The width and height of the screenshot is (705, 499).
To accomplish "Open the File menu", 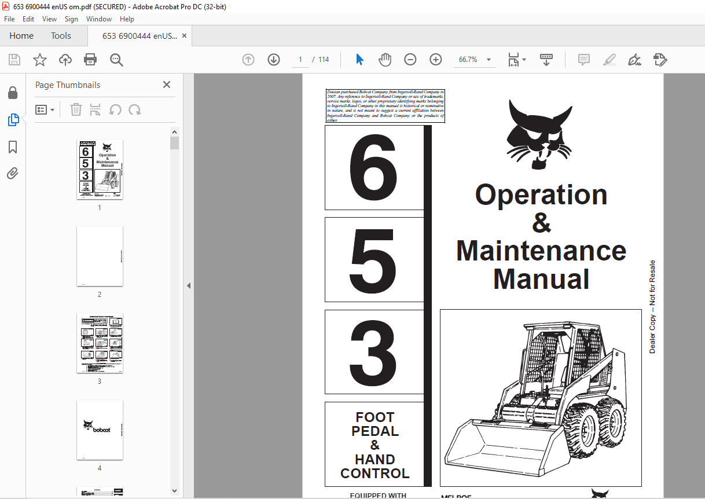I will (x=9, y=19).
